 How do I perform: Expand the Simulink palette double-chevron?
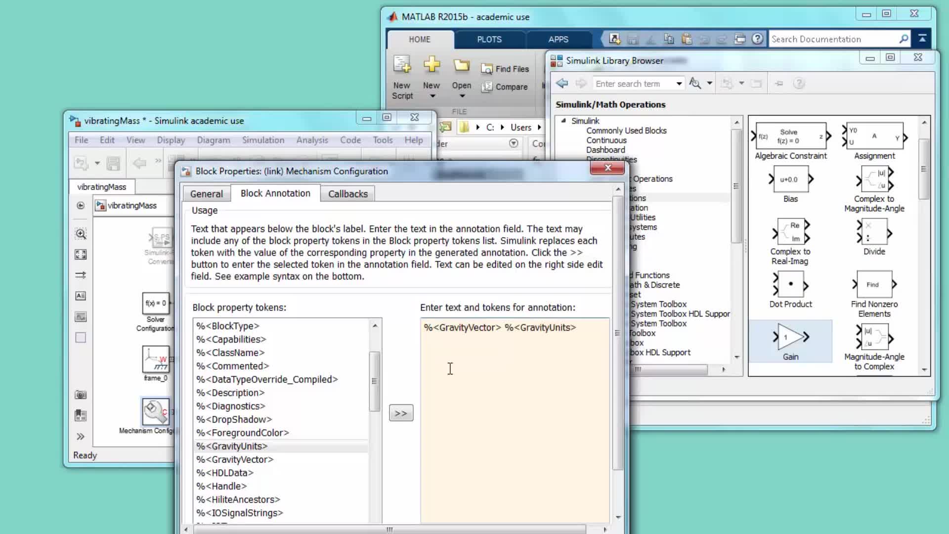81,437
